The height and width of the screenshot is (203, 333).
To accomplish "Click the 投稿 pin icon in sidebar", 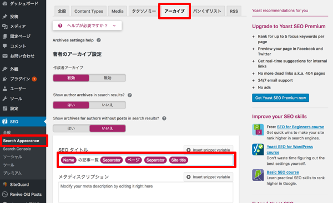I will 5,17.
